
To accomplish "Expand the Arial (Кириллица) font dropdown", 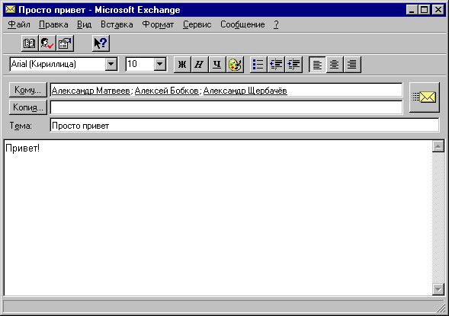I will pyautogui.click(x=111, y=65).
